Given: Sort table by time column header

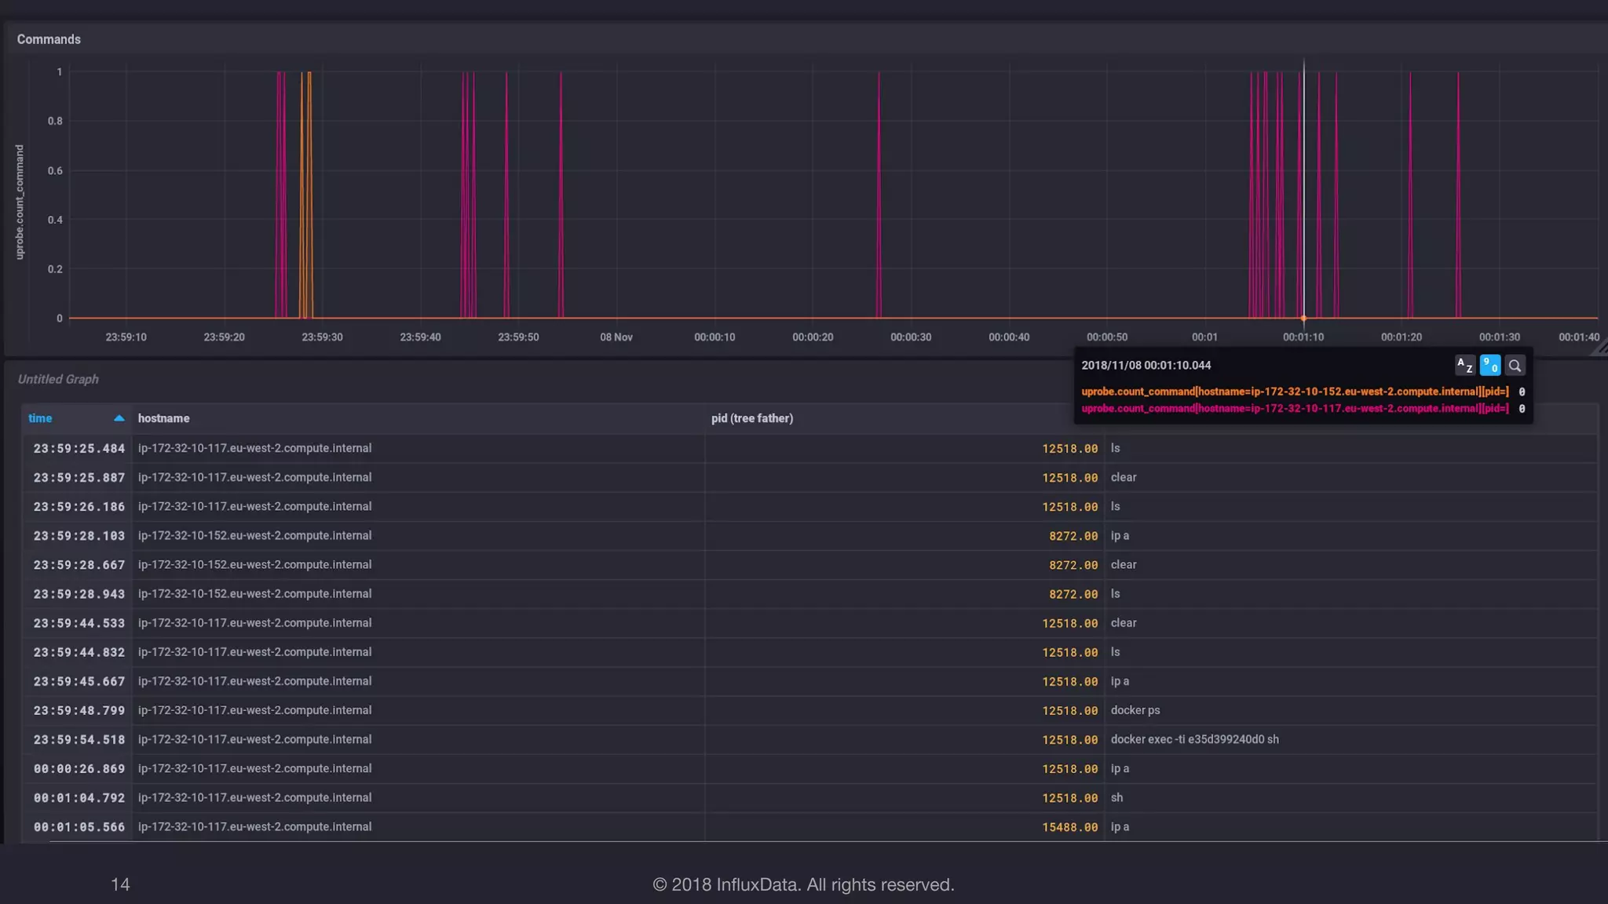Looking at the screenshot, I should pos(41,418).
